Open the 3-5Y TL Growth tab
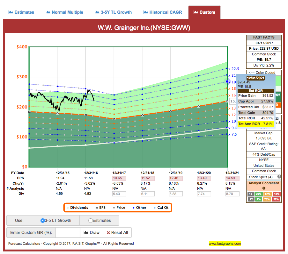Viewport: 288px width, 254px height. (x=113, y=12)
